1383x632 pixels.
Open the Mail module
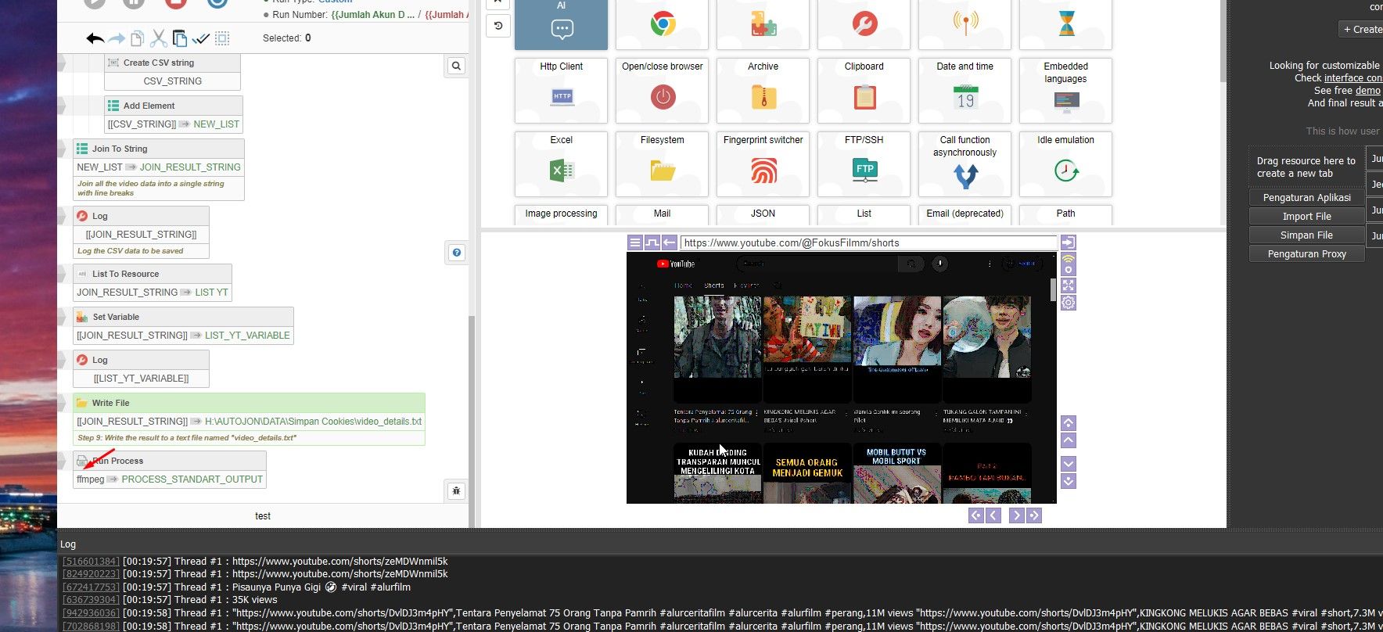click(662, 214)
